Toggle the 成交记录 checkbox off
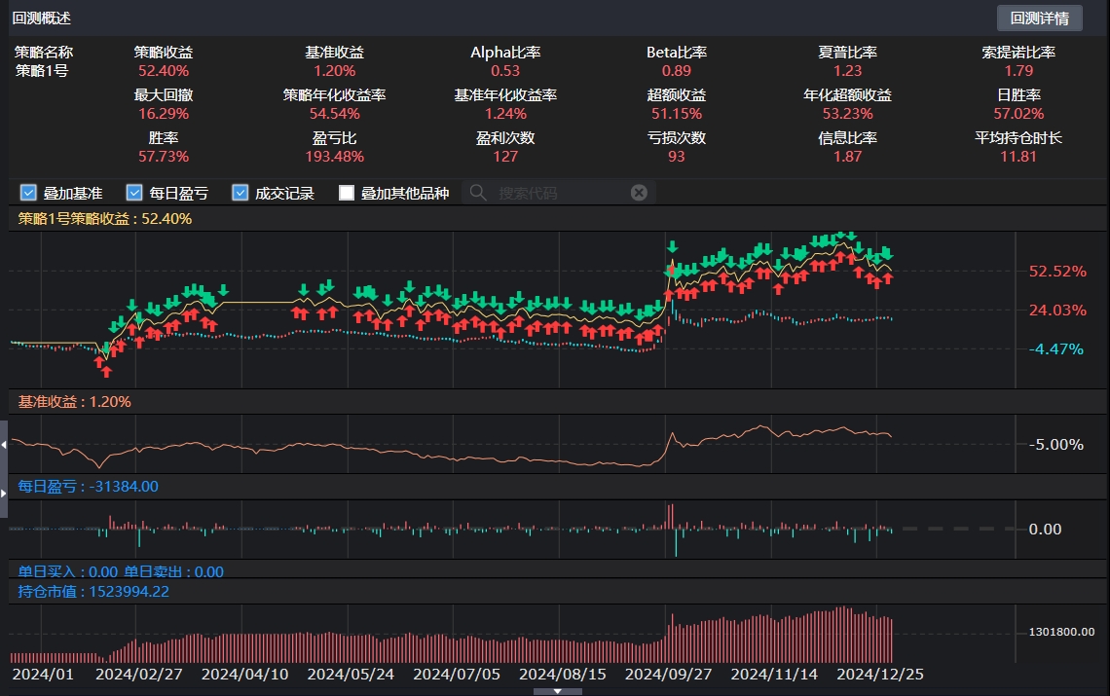This screenshot has width=1110, height=696. click(240, 193)
